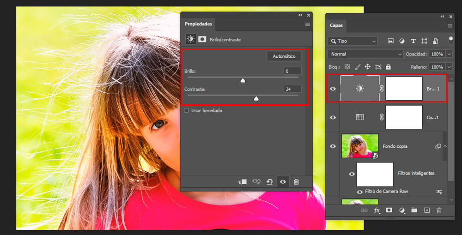Screen dimensions: 462x235
Task: Click the Brillo value input field
Action: tap(292, 71)
